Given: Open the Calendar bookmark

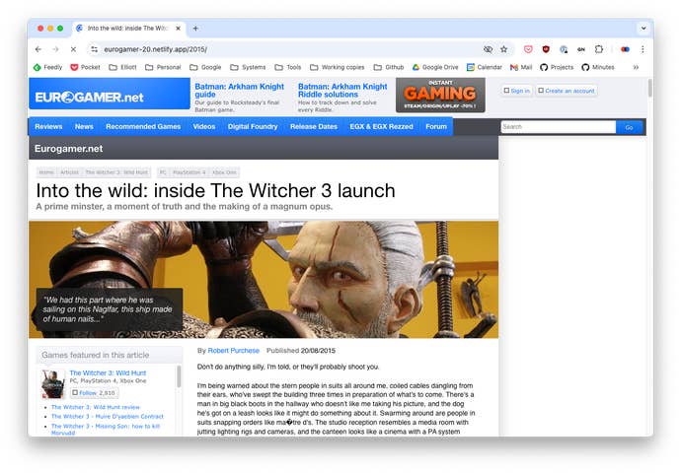Looking at the screenshot, I should [485, 67].
